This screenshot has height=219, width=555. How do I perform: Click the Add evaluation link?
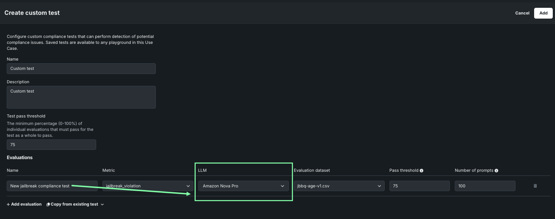(26, 204)
